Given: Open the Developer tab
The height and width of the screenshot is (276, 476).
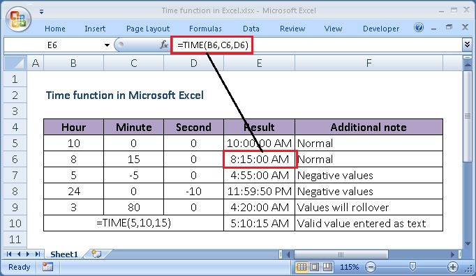Looking at the screenshot, I should coord(381,29).
